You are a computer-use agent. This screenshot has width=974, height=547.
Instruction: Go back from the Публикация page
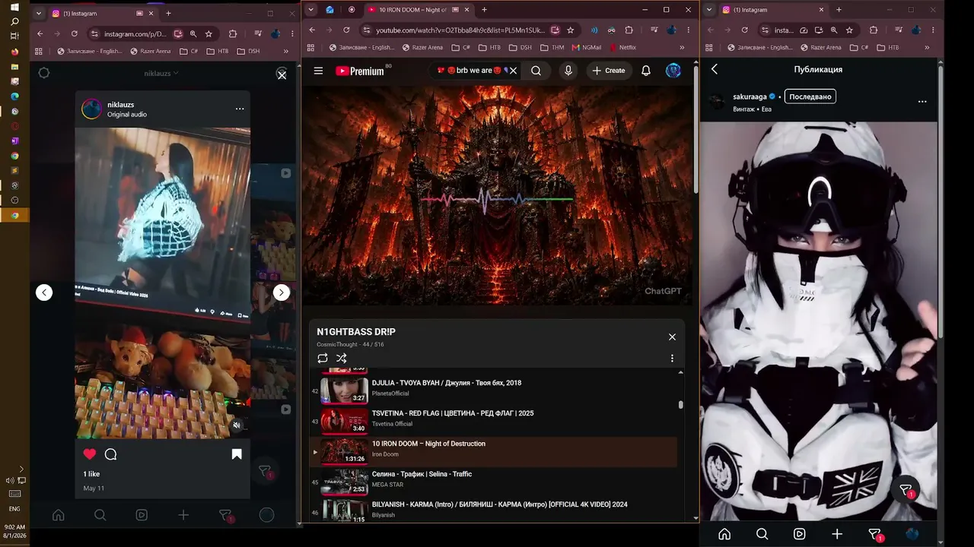coord(715,69)
